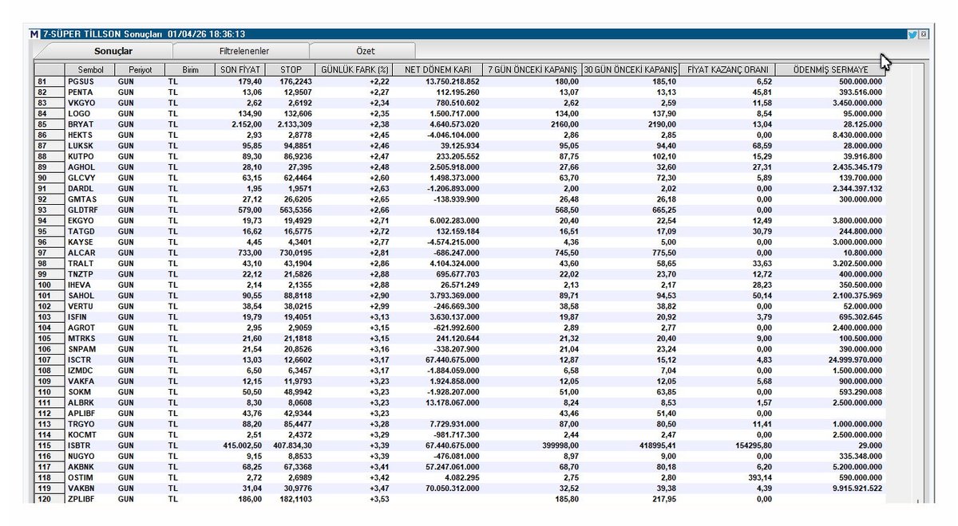The width and height of the screenshot is (958, 526).
Task: Select the SNPAM symbol cell
Action: tap(90, 351)
